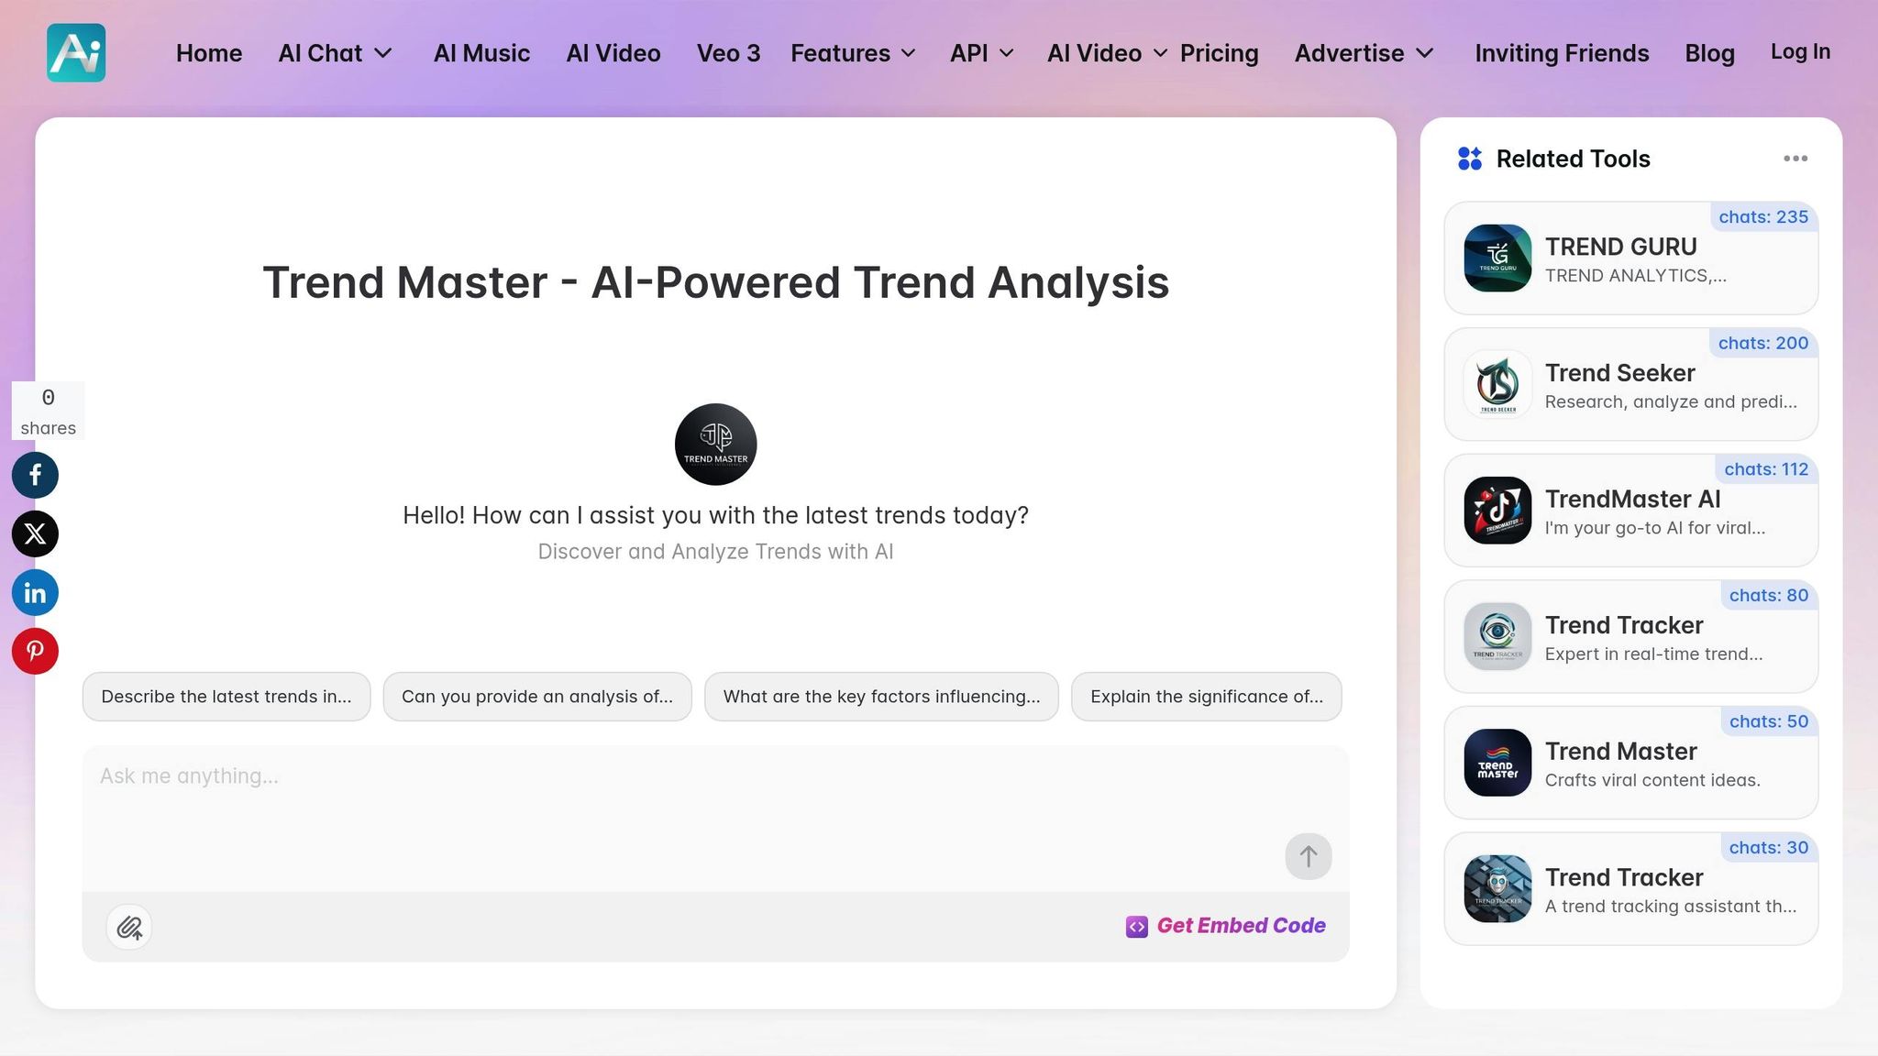The height and width of the screenshot is (1056, 1878).
Task: Share the page on LinkedIn
Action: [35, 592]
